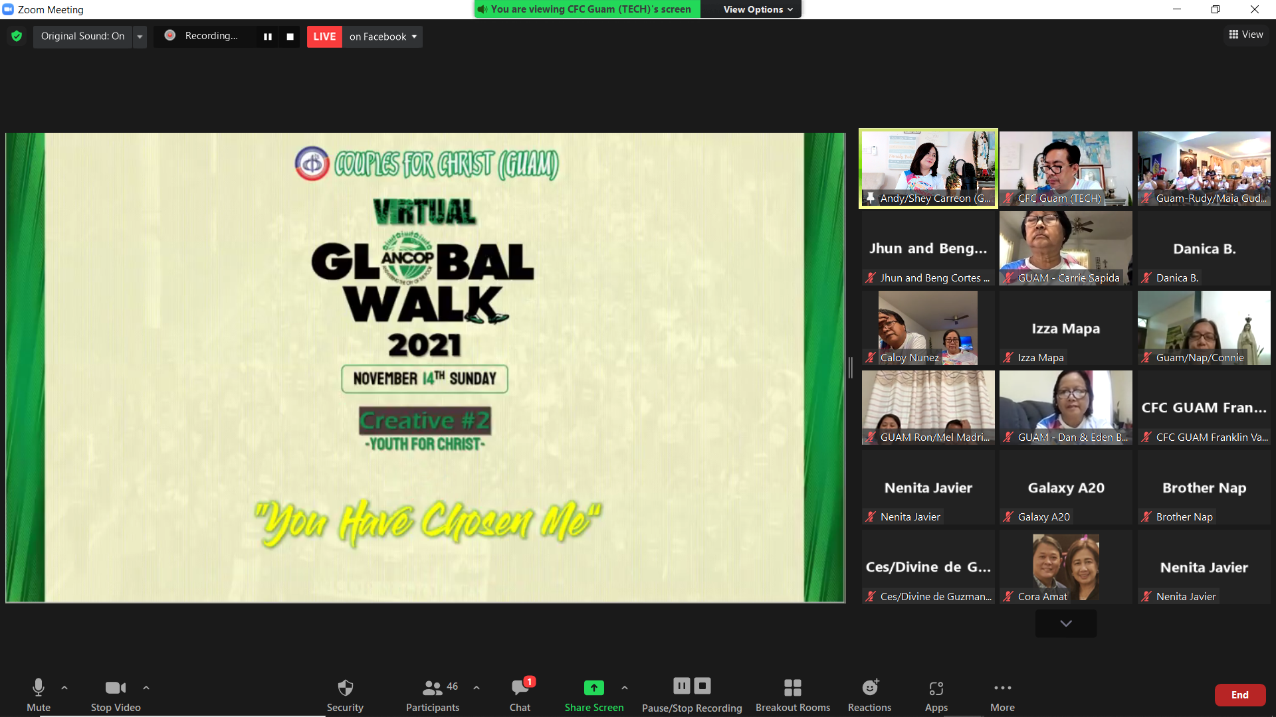The width and height of the screenshot is (1276, 717).
Task: Click stop icon in Pause/Stop Recording
Action: point(702,686)
